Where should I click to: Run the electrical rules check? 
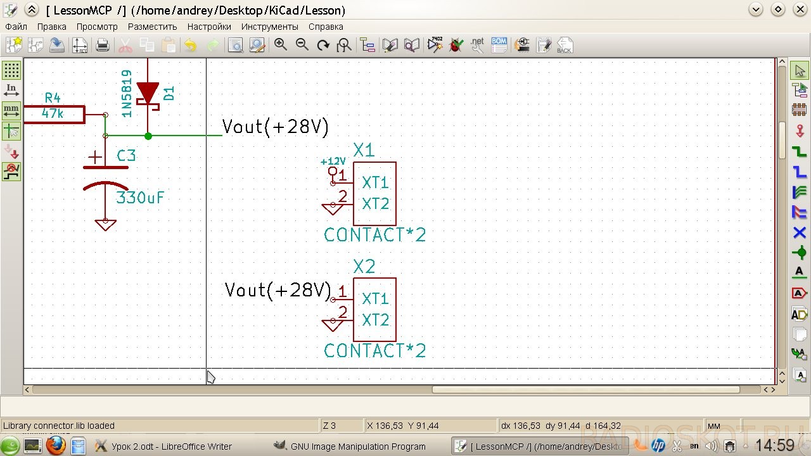456,45
